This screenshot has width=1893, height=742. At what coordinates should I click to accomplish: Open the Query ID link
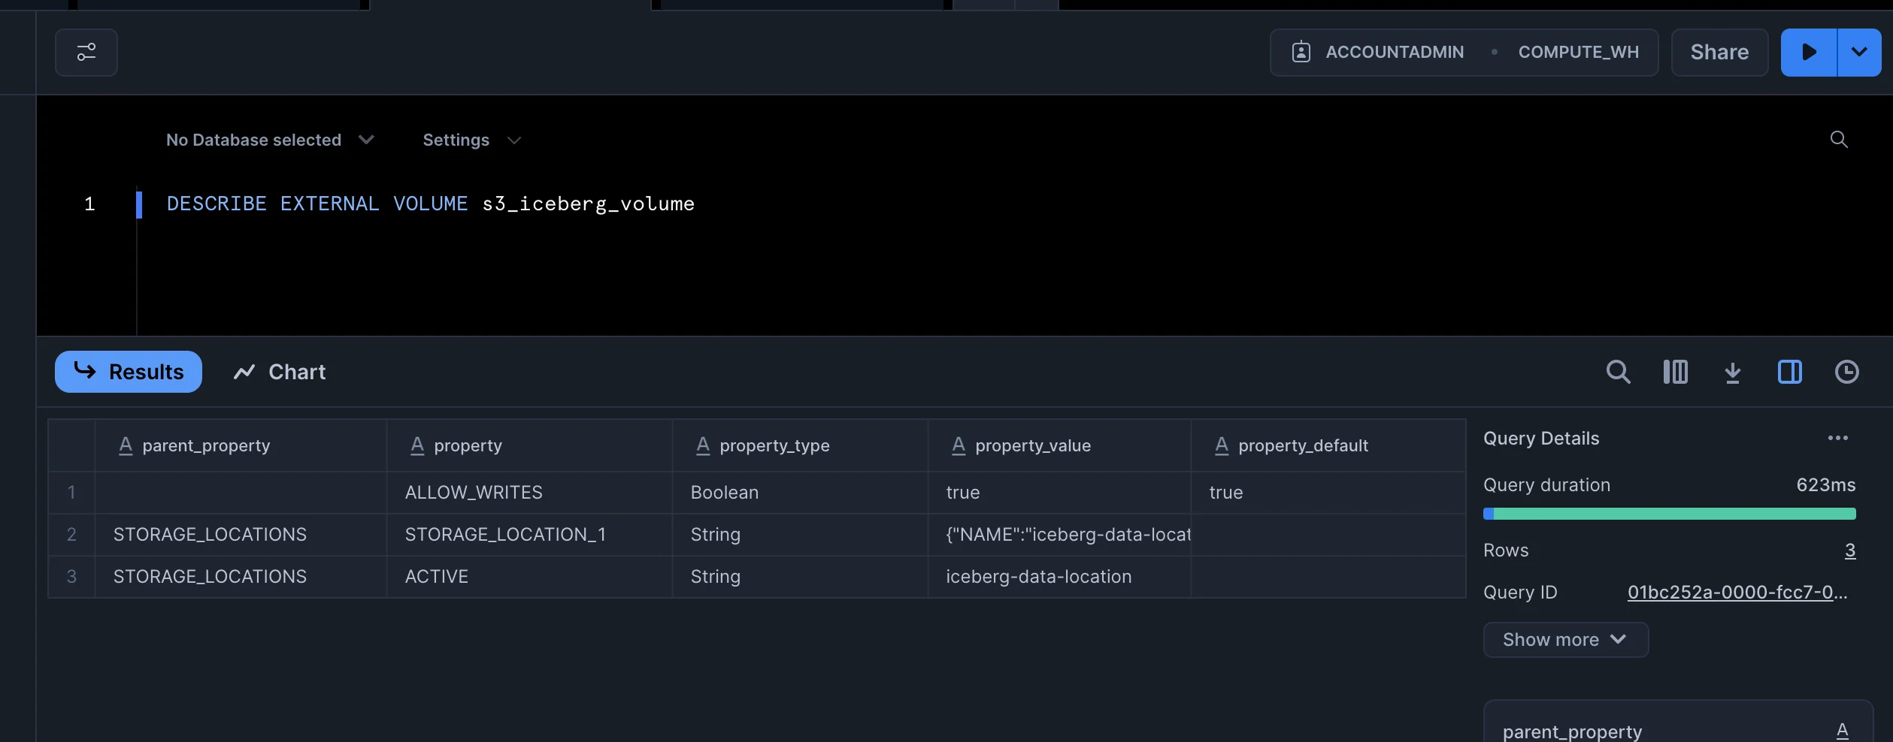(x=1737, y=593)
